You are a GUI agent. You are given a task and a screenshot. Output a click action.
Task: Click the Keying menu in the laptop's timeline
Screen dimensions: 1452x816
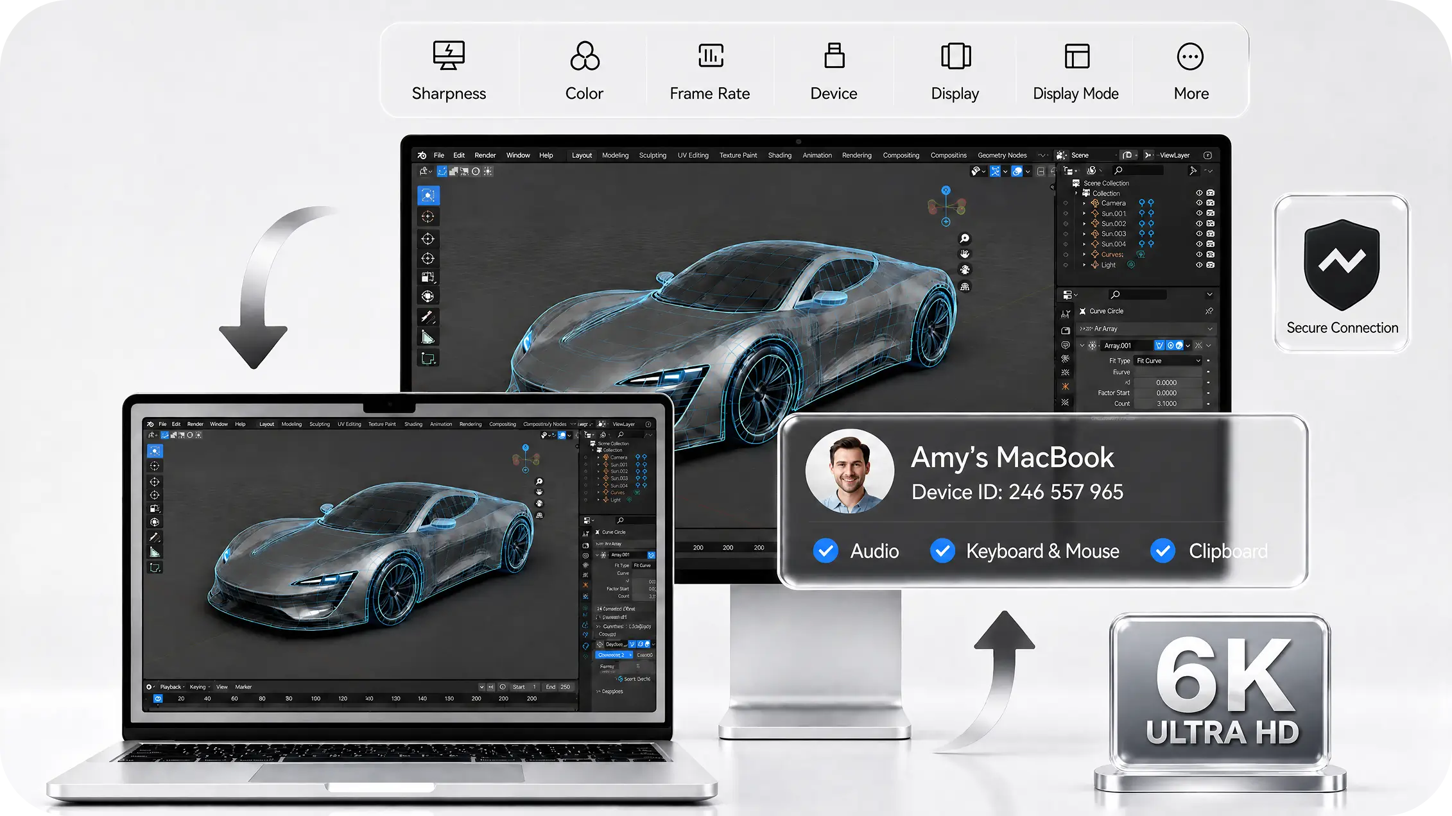[x=199, y=686]
